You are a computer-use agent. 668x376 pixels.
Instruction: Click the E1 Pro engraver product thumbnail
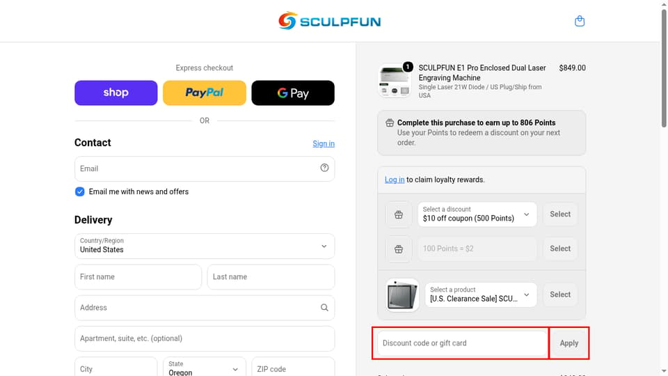click(394, 81)
